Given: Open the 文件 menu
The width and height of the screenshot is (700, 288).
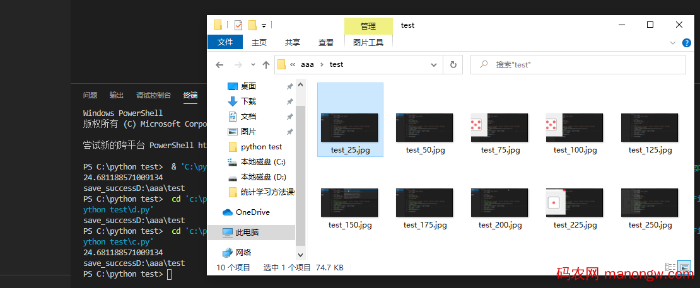Looking at the screenshot, I should [225, 42].
